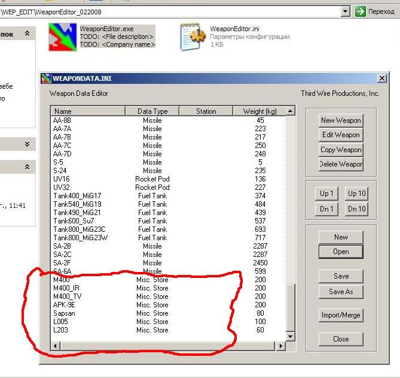Select the APK-9E entry
Screen dimensions: 400x378
(168, 305)
